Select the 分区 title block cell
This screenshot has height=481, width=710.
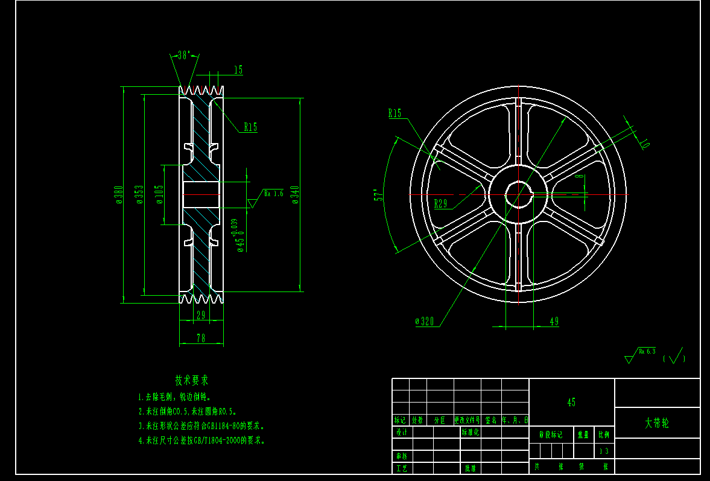tap(440, 420)
